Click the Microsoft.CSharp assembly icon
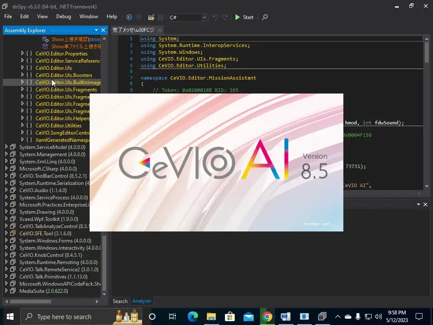Viewport: 433px width, 325px height. (x=13, y=168)
